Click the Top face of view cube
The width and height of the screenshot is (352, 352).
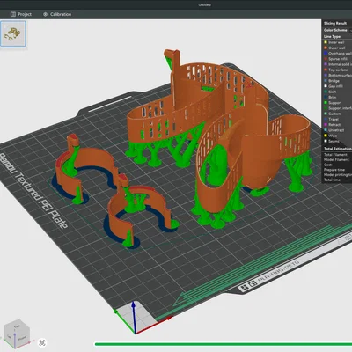pos(18,326)
